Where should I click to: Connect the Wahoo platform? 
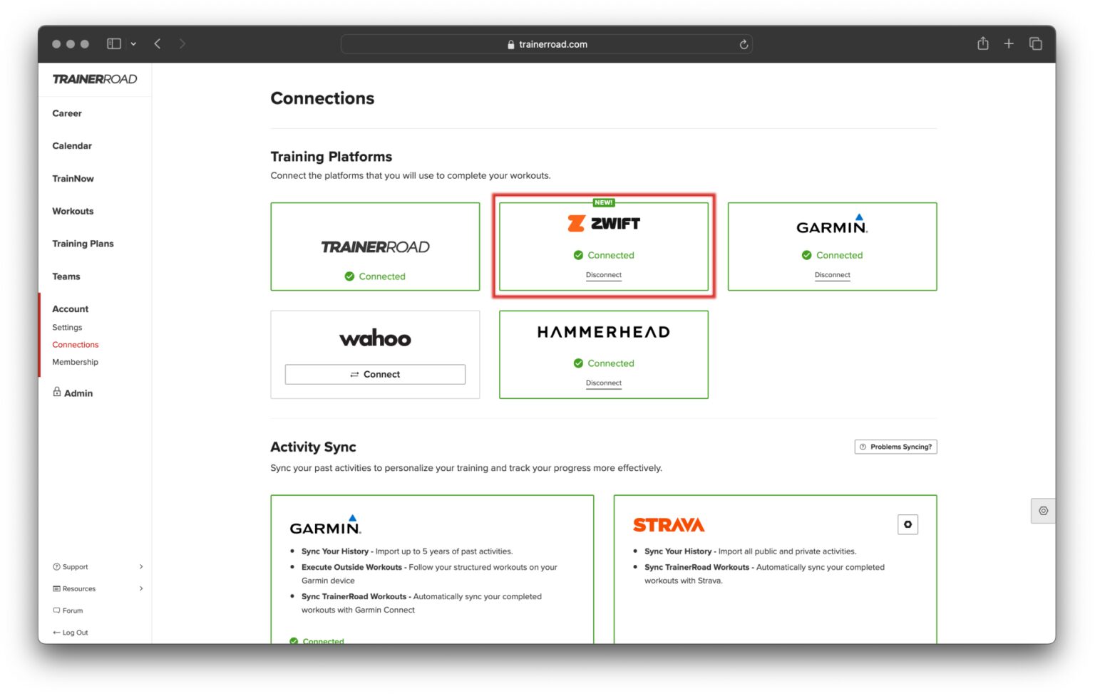[375, 374]
